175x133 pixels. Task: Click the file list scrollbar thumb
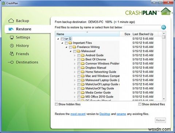coord(164,37)
